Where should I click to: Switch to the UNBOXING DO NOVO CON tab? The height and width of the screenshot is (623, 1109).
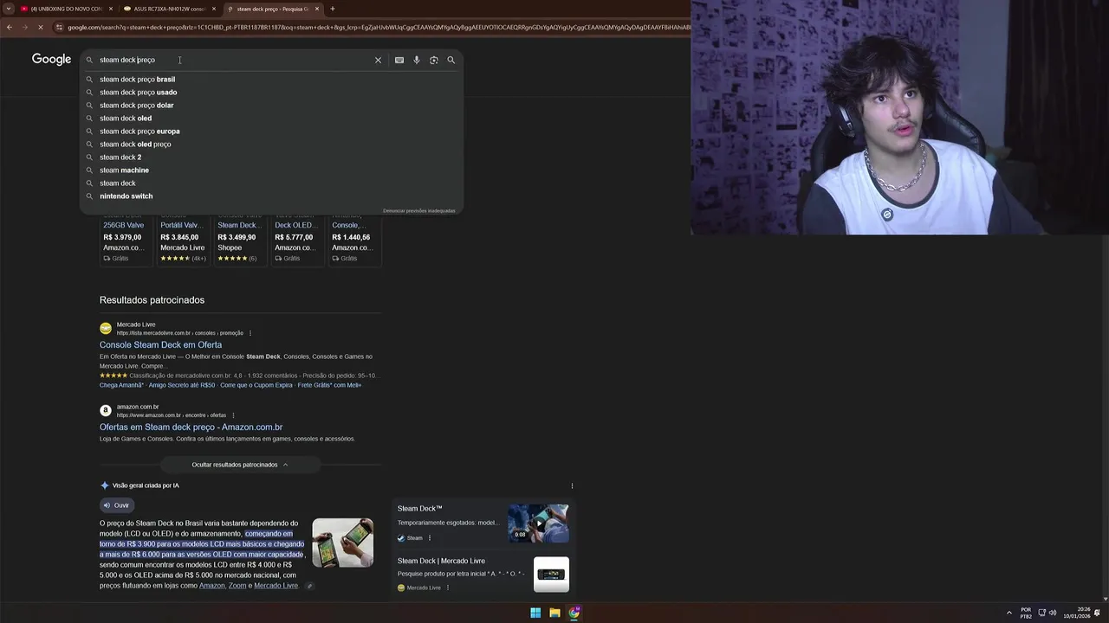point(65,9)
